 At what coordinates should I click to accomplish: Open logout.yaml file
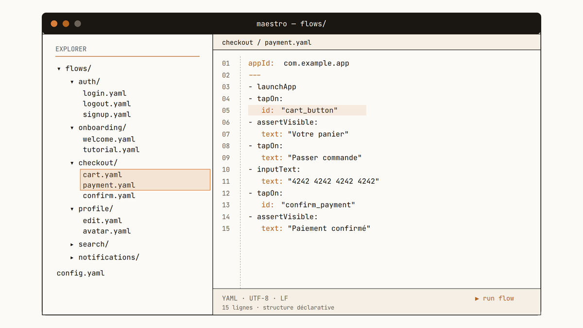107,104
